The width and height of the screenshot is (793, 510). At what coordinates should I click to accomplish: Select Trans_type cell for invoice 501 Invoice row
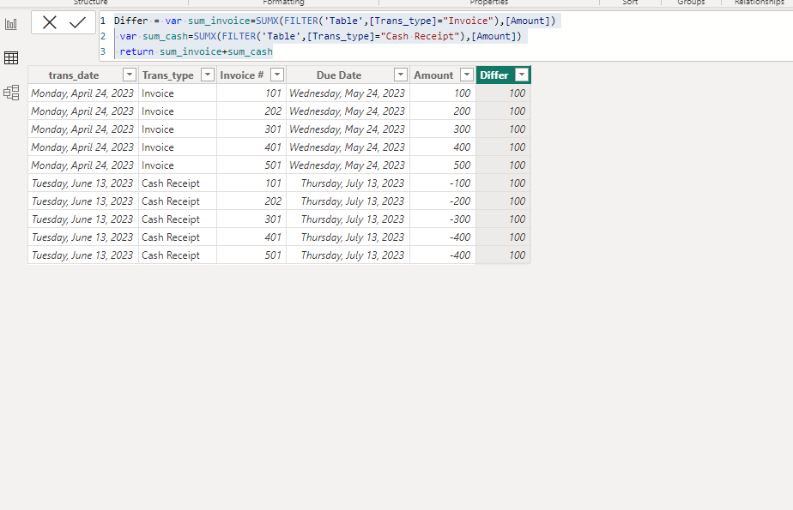point(178,165)
